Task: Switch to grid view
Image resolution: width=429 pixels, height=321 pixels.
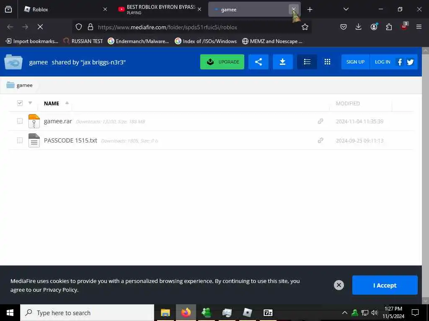Action: coord(327,62)
